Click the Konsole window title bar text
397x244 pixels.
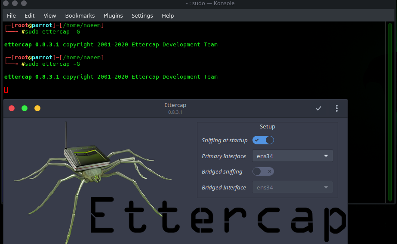(x=210, y=3)
